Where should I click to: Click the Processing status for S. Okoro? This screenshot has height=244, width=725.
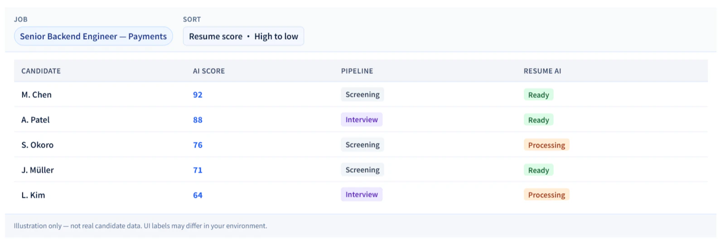(x=546, y=145)
